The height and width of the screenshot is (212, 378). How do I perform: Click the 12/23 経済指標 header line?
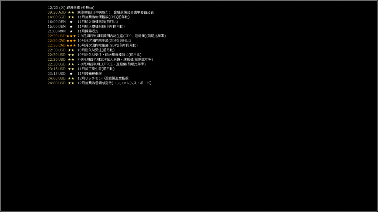tap(71, 8)
